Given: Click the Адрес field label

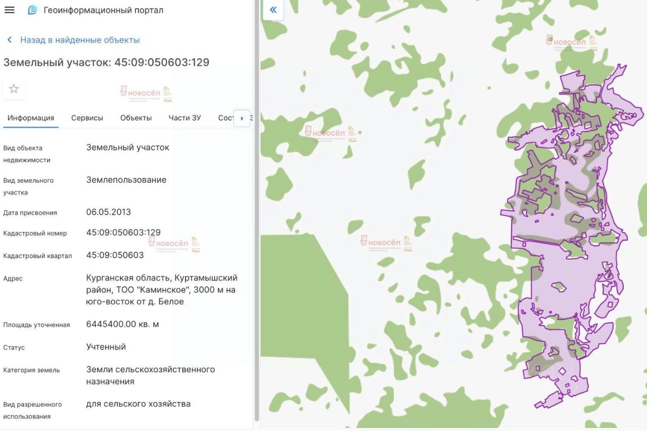Looking at the screenshot, I should [13, 278].
